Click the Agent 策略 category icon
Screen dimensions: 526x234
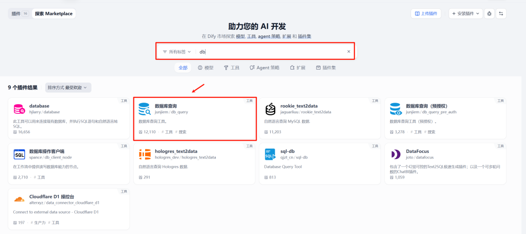(x=252, y=68)
